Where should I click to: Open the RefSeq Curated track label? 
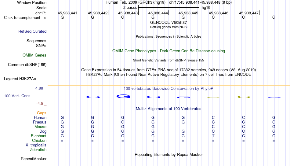[x=32, y=31]
